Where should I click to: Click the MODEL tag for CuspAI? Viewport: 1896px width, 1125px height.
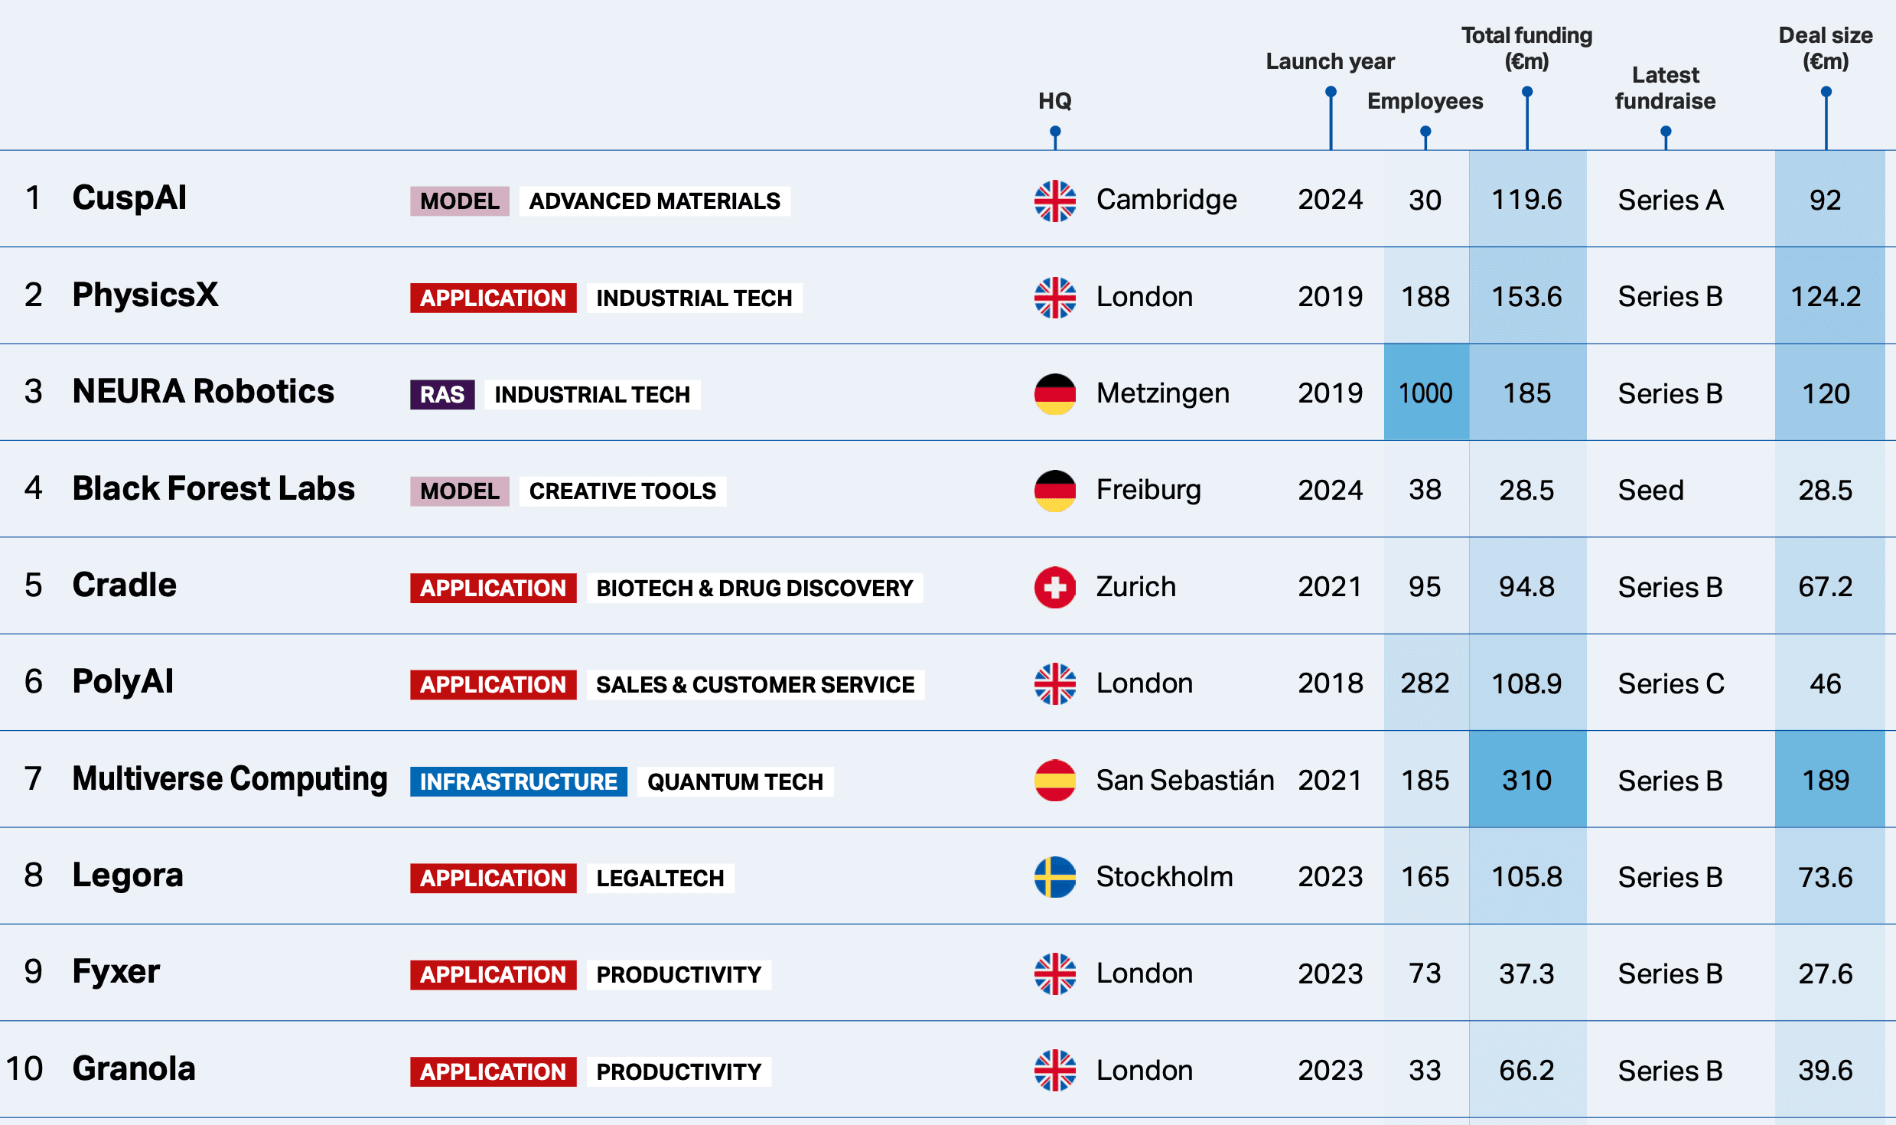coord(459,201)
